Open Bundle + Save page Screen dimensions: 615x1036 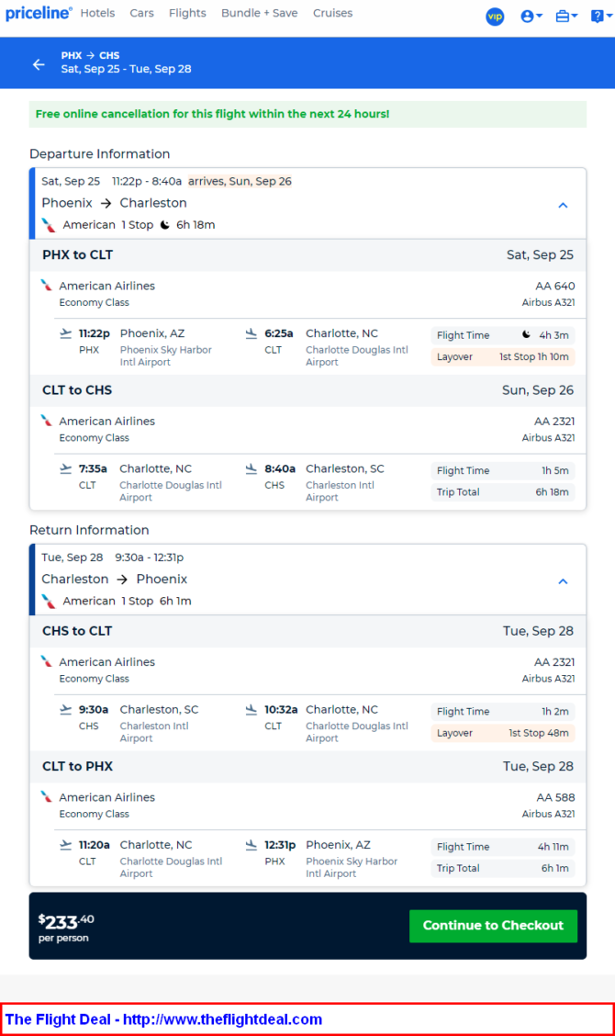(260, 14)
